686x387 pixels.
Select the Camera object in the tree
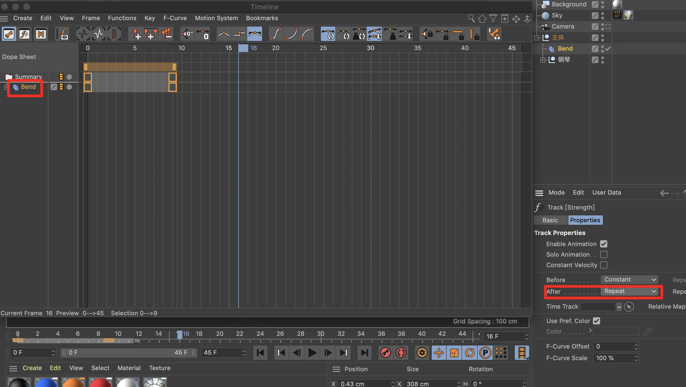pyautogui.click(x=563, y=27)
